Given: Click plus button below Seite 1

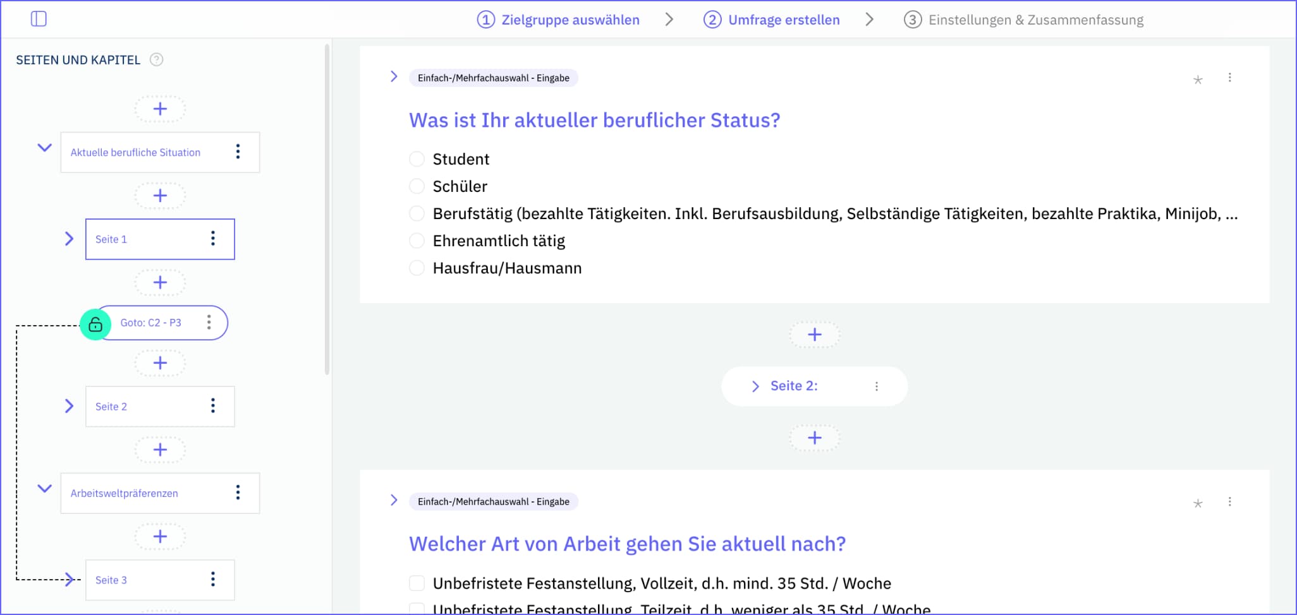Looking at the screenshot, I should click(x=160, y=282).
